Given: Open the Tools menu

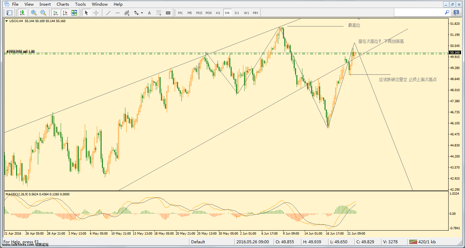Looking at the screenshot, I should pos(80,4).
